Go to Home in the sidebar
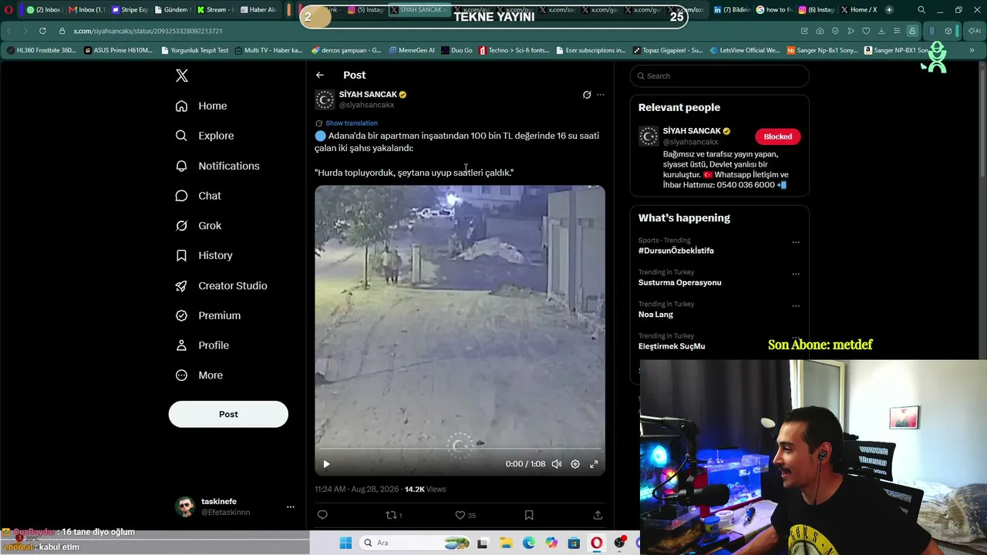Viewport: 987px width, 555px height. point(201,106)
